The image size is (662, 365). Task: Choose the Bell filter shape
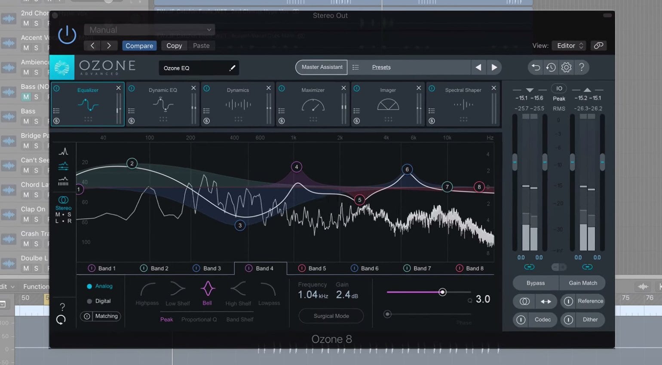(207, 294)
